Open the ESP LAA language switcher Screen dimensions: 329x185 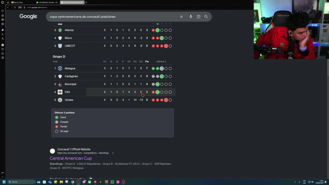click(304, 182)
